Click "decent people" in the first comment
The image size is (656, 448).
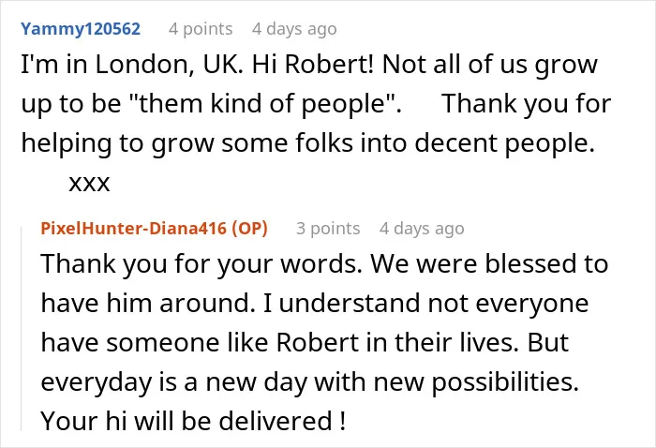(504, 143)
